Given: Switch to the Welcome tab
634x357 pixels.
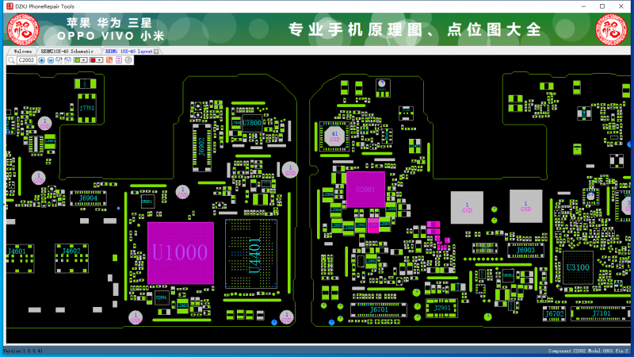Looking at the screenshot, I should (22, 52).
